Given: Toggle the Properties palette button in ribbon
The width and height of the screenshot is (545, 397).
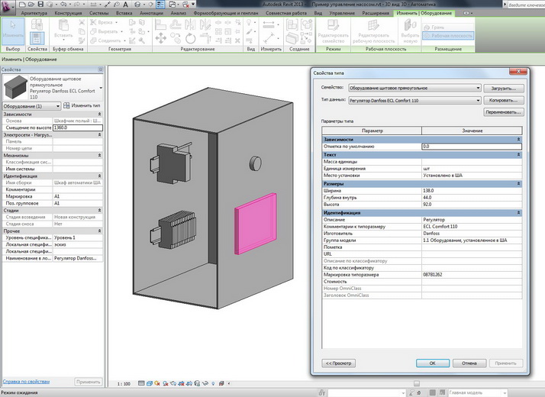Looking at the screenshot, I should [37, 38].
